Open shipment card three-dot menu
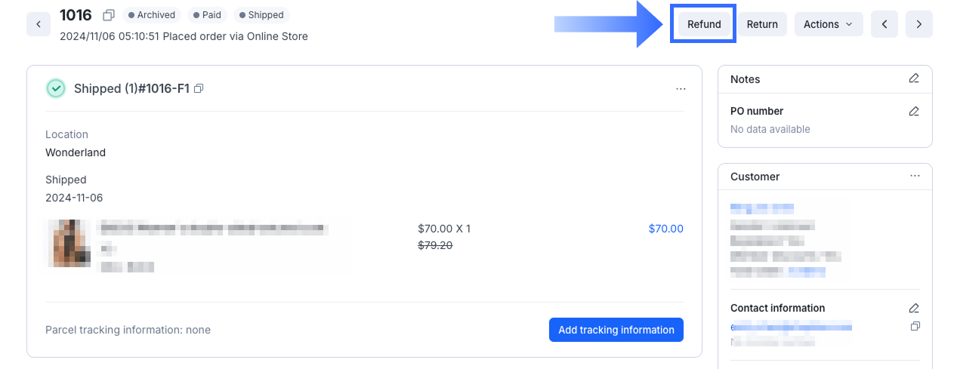Screen dimensions: 954x369 681,89
